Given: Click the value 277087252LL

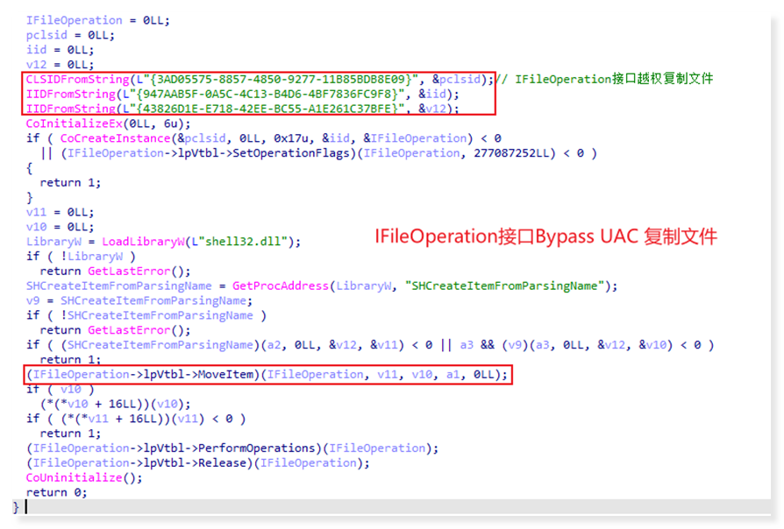Looking at the screenshot, I should [511, 153].
